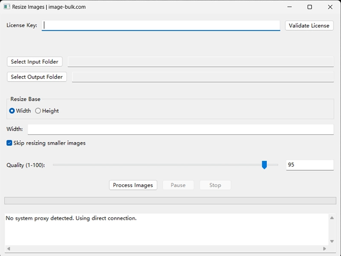This screenshot has width=341, height=256.
Task: Click the input folder path field
Action: (x=200, y=62)
